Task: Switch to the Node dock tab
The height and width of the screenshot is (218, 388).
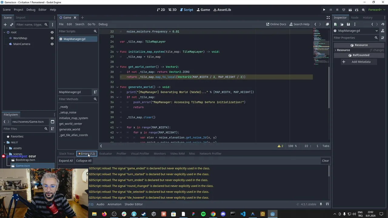Action: pyautogui.click(x=355, y=18)
